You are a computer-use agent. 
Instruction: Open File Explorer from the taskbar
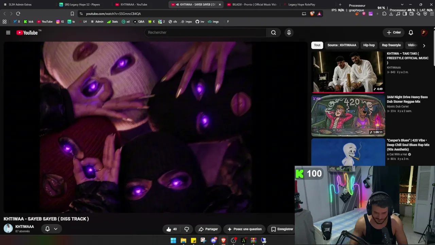184,241
